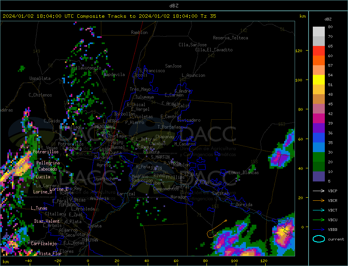The height and width of the screenshot is (266, 348).
Task: Click the green VBCU arrow in legend
Action: pos(319,220)
